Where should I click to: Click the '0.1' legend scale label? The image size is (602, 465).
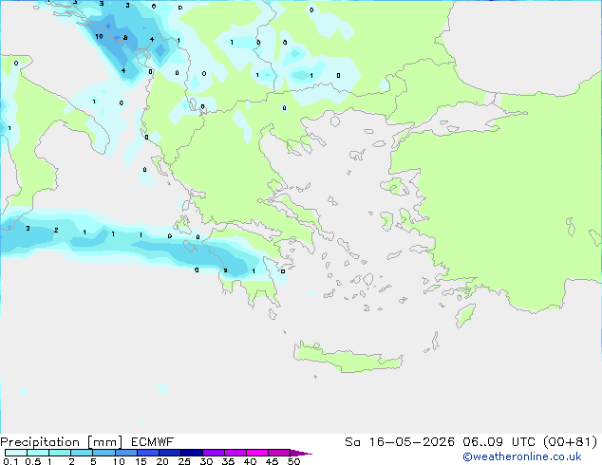pos(10,461)
